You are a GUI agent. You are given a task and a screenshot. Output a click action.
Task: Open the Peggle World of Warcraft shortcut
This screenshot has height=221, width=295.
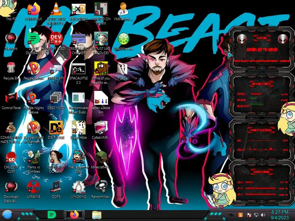[33, 132]
